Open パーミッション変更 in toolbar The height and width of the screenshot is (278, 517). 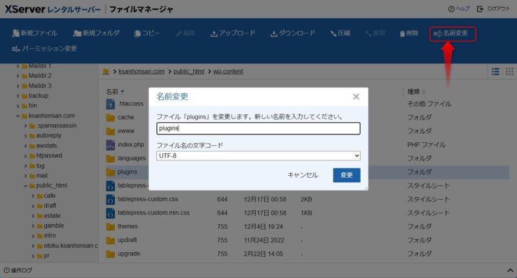[45, 48]
